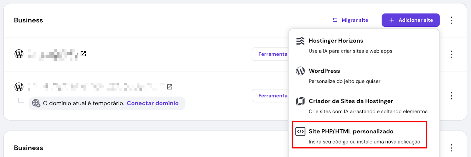Open first site's external link icon
The image size is (471, 157).
(83, 54)
